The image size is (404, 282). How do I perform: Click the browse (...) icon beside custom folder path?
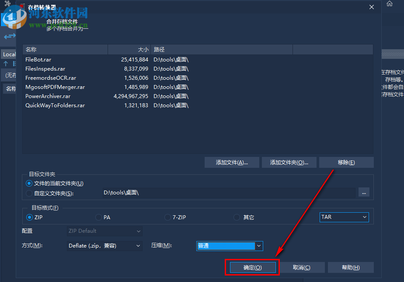tap(364, 192)
